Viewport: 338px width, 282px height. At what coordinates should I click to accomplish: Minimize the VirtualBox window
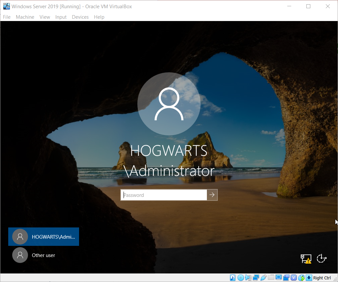point(289,6)
